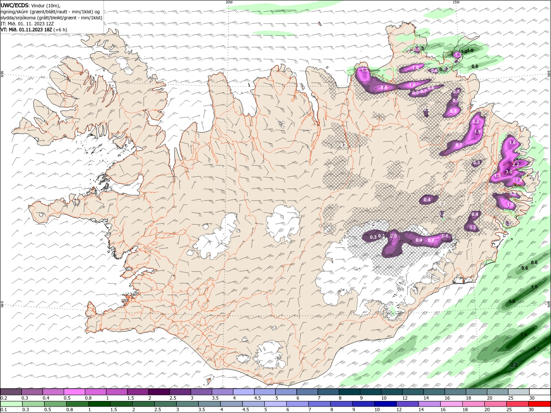Image resolution: width=551 pixels, height=413 pixels.
Task: Click the light pink swatch between 16 and 18, bottom row
Action: (451, 404)
